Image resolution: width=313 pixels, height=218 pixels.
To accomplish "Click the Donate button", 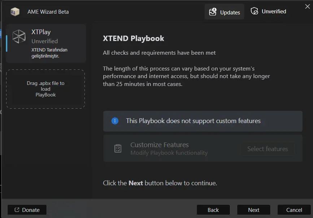I will pos(27,210).
